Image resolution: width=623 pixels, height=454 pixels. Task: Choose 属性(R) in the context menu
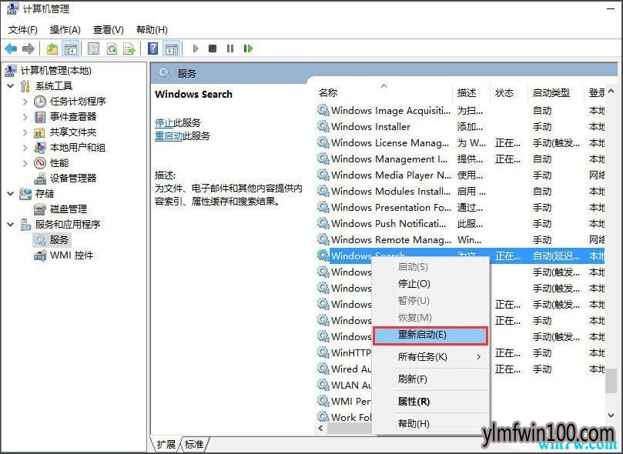430,402
